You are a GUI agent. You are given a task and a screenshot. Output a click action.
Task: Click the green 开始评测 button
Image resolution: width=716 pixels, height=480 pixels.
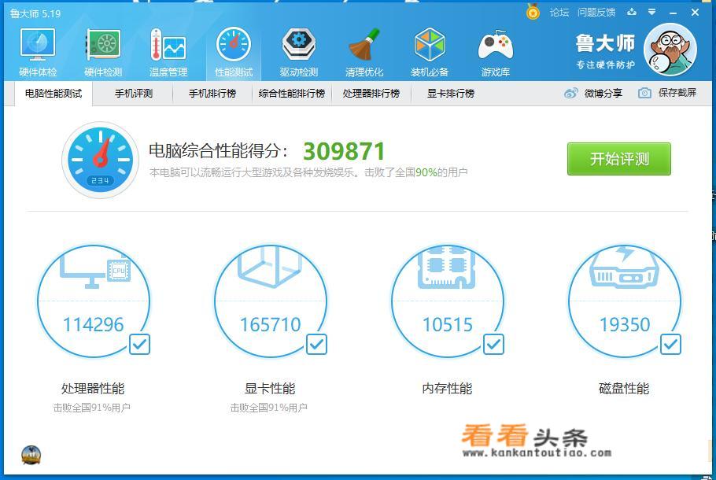pos(619,159)
